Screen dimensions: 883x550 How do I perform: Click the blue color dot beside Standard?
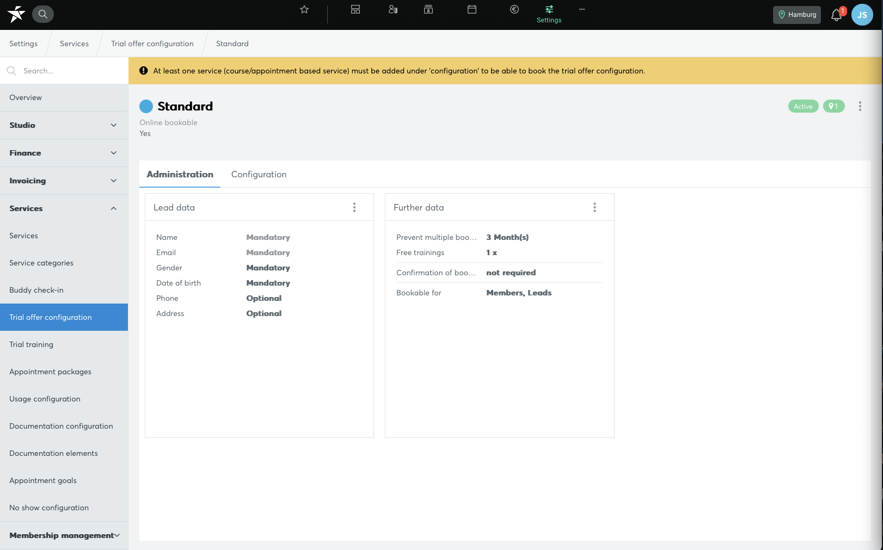click(146, 106)
